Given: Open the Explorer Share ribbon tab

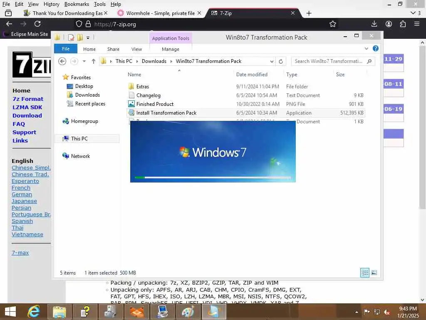Looking at the screenshot, I should pos(113,49).
